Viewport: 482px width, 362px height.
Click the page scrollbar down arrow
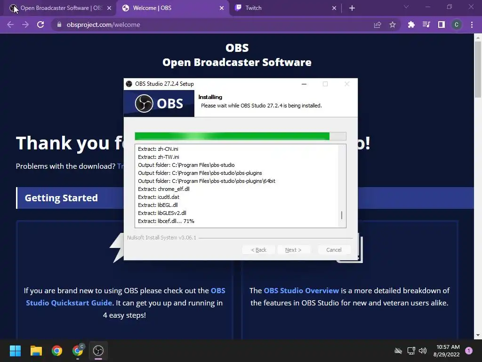(478, 335)
